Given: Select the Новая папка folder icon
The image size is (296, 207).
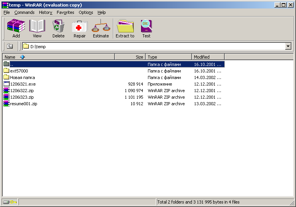Looking at the screenshot, I should [7, 77].
